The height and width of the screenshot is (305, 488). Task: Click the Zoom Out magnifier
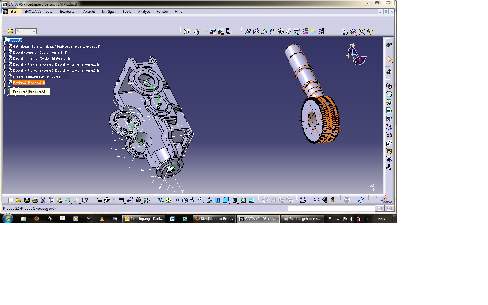pyautogui.click(x=201, y=200)
